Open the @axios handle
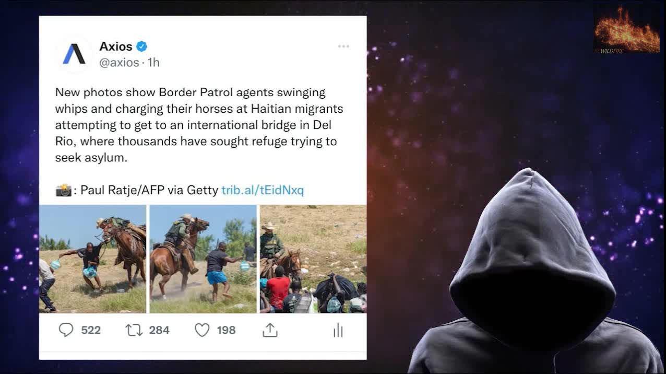 (120, 63)
